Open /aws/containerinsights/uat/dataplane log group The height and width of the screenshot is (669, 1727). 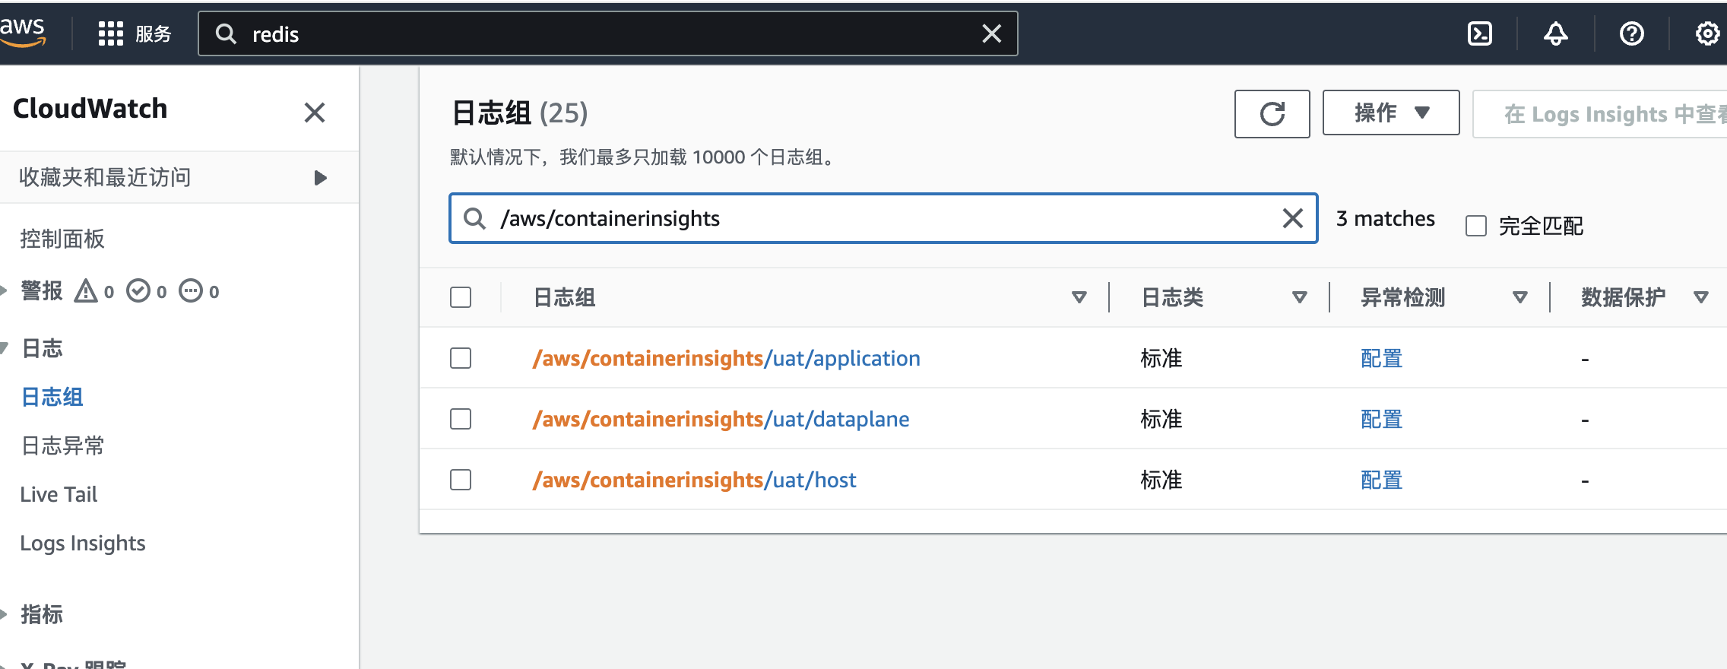[x=721, y=419]
